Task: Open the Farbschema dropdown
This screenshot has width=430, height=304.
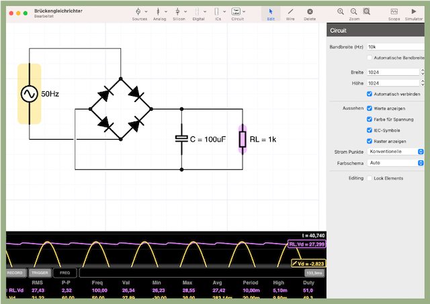Action: 395,162
